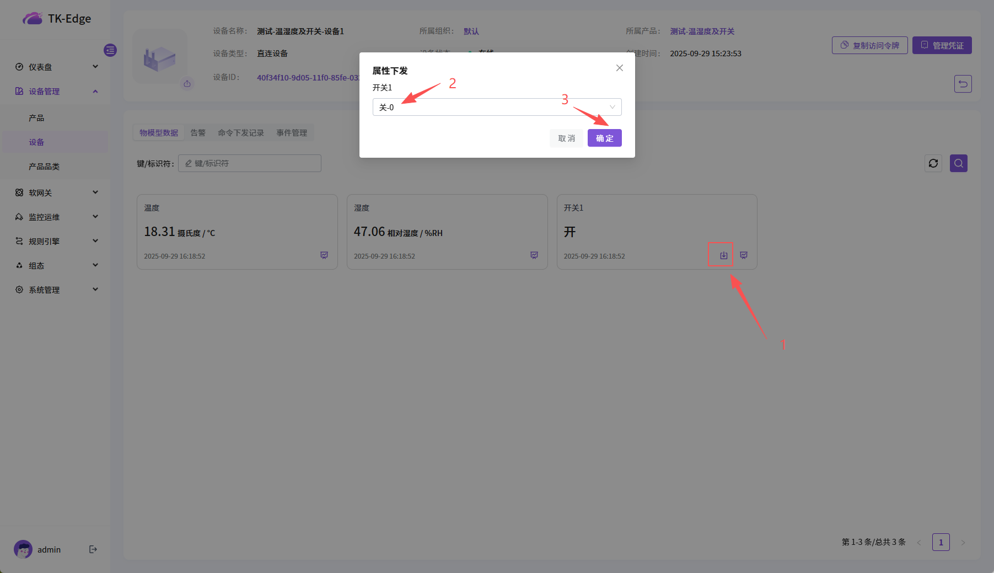
Task: Open the chart icon on 温度 card
Action: pyautogui.click(x=324, y=255)
